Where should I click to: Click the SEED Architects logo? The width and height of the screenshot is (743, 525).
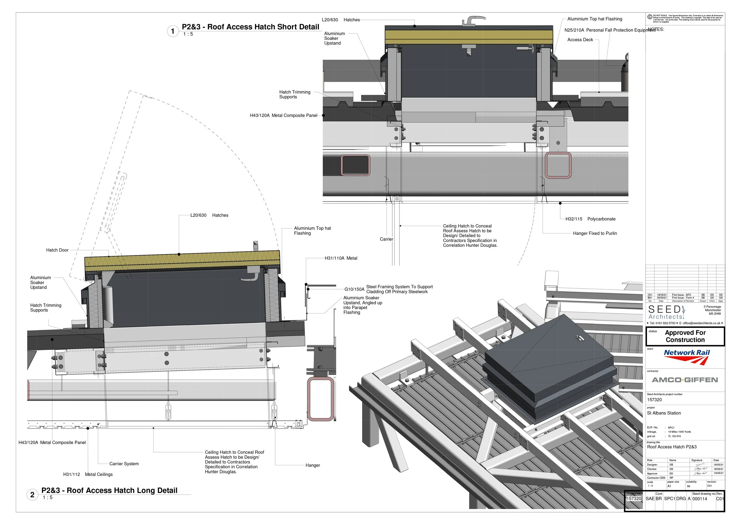click(667, 312)
